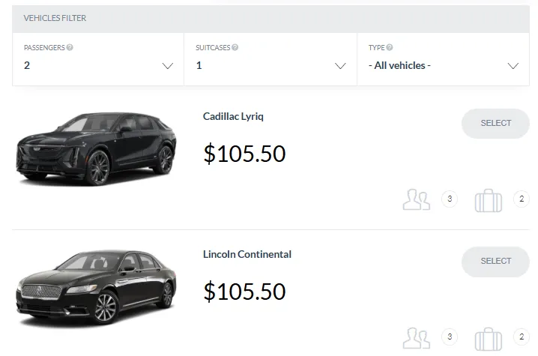
Task: Click Lincoln Continental suitcase count badge
Action: point(522,337)
